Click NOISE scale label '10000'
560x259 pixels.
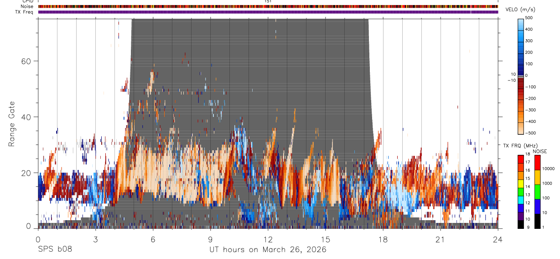(x=548, y=169)
